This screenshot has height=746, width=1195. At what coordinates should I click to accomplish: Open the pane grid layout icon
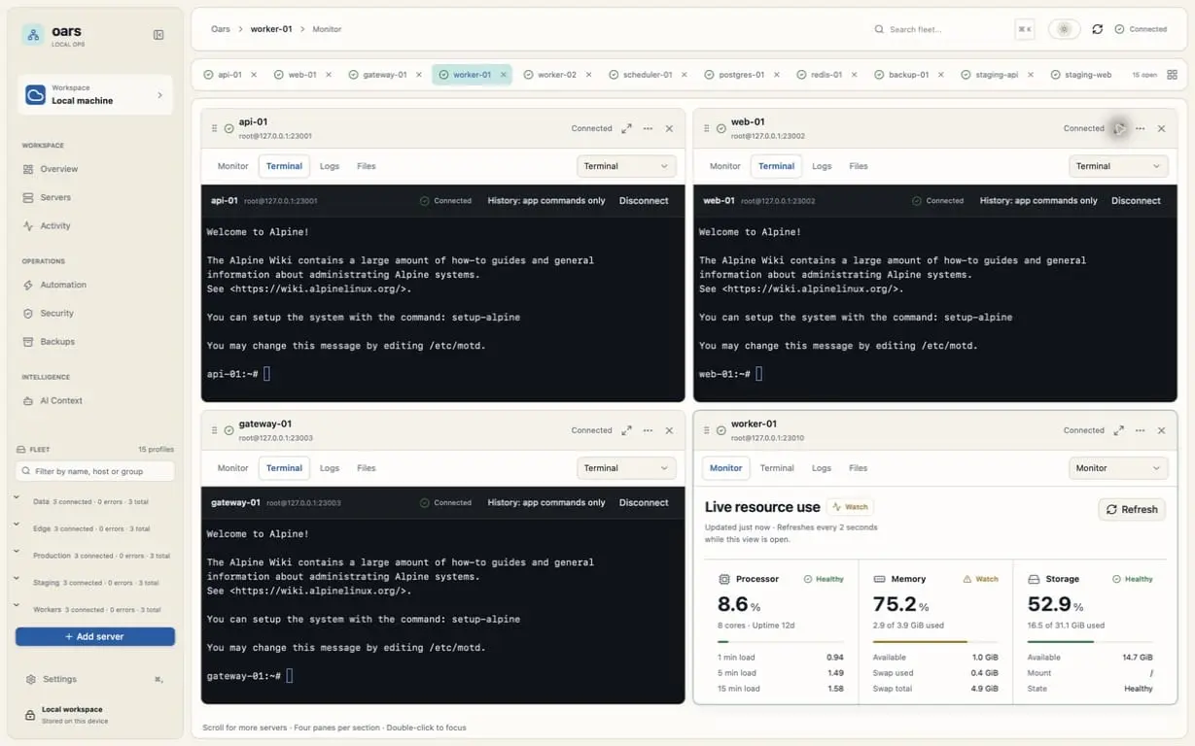(x=1172, y=75)
